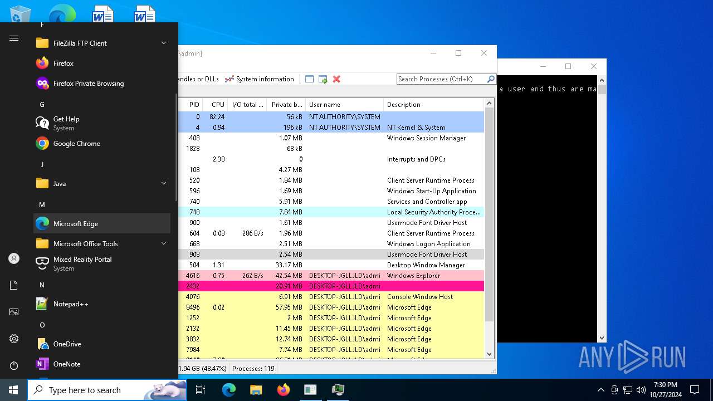Expand the Java folder in Start menu
This screenshot has height=401, width=713.
(102, 184)
